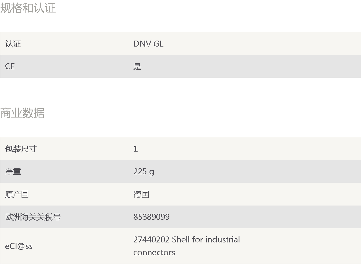
Task: Select the 包装尺寸 row label
Action: [21, 149]
